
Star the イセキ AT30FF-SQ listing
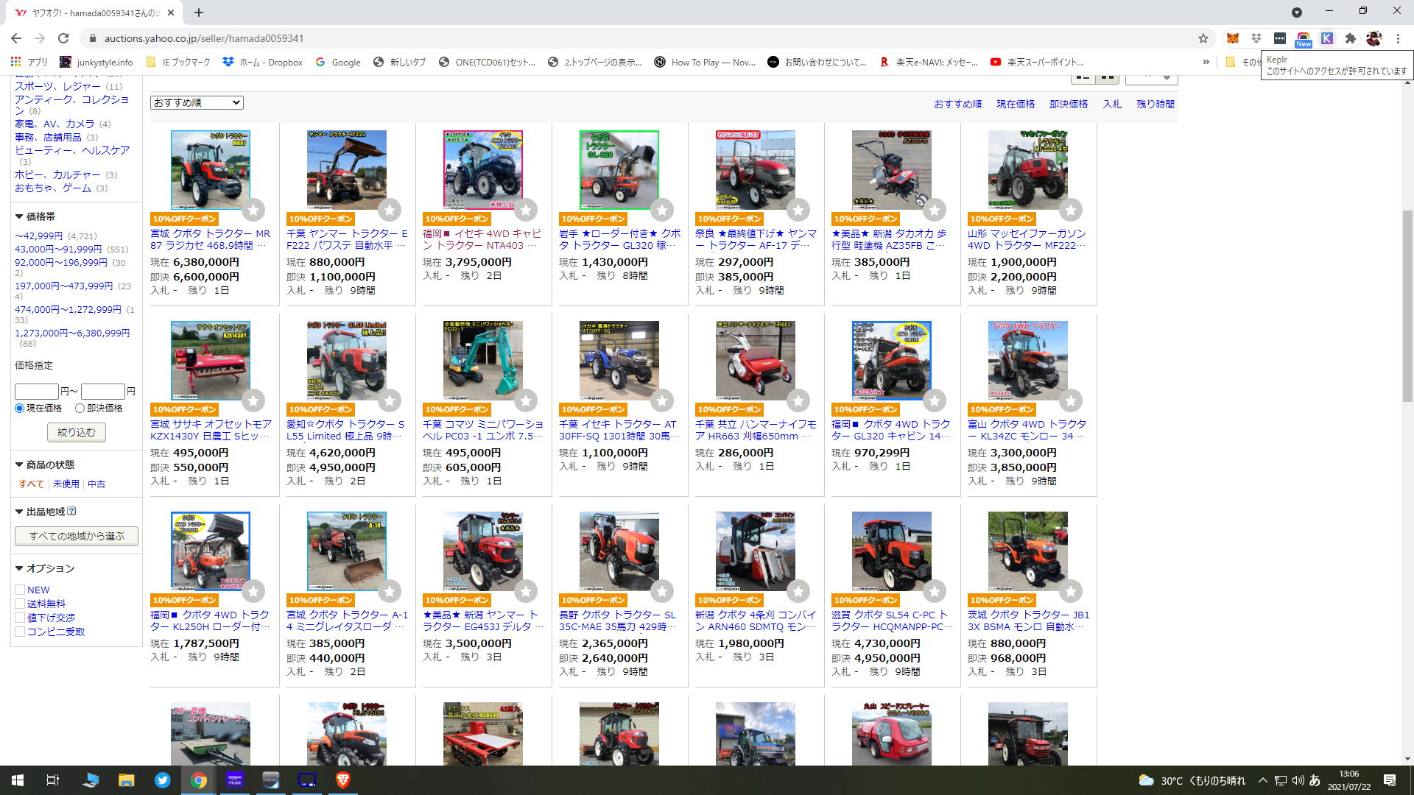tap(662, 400)
